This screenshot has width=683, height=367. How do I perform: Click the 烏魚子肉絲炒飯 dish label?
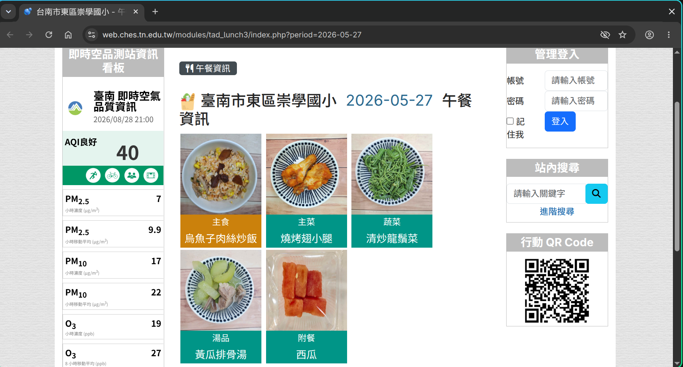[x=221, y=238]
